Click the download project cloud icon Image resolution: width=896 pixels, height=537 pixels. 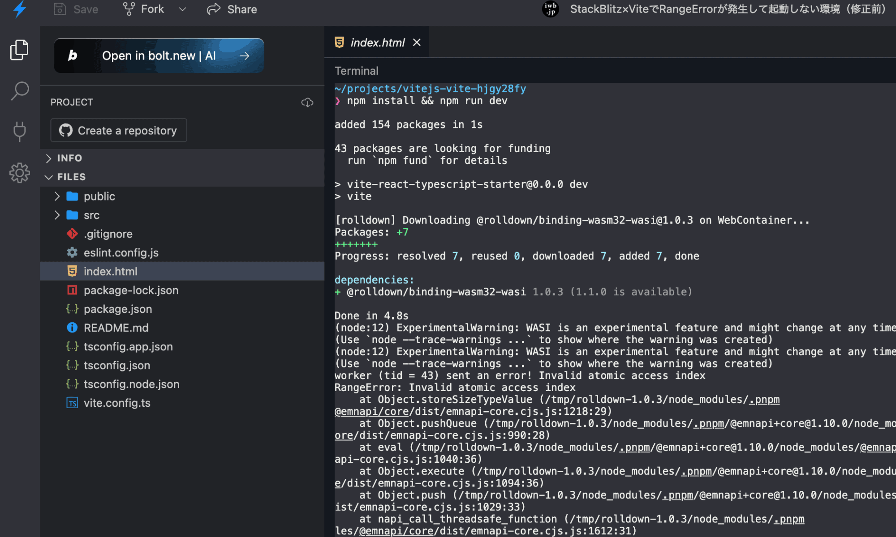coord(307,102)
